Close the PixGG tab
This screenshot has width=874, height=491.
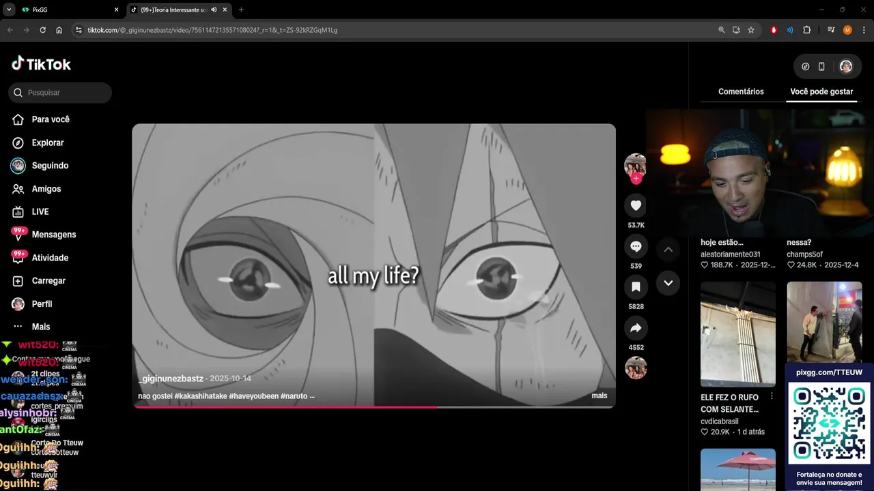pos(116,10)
